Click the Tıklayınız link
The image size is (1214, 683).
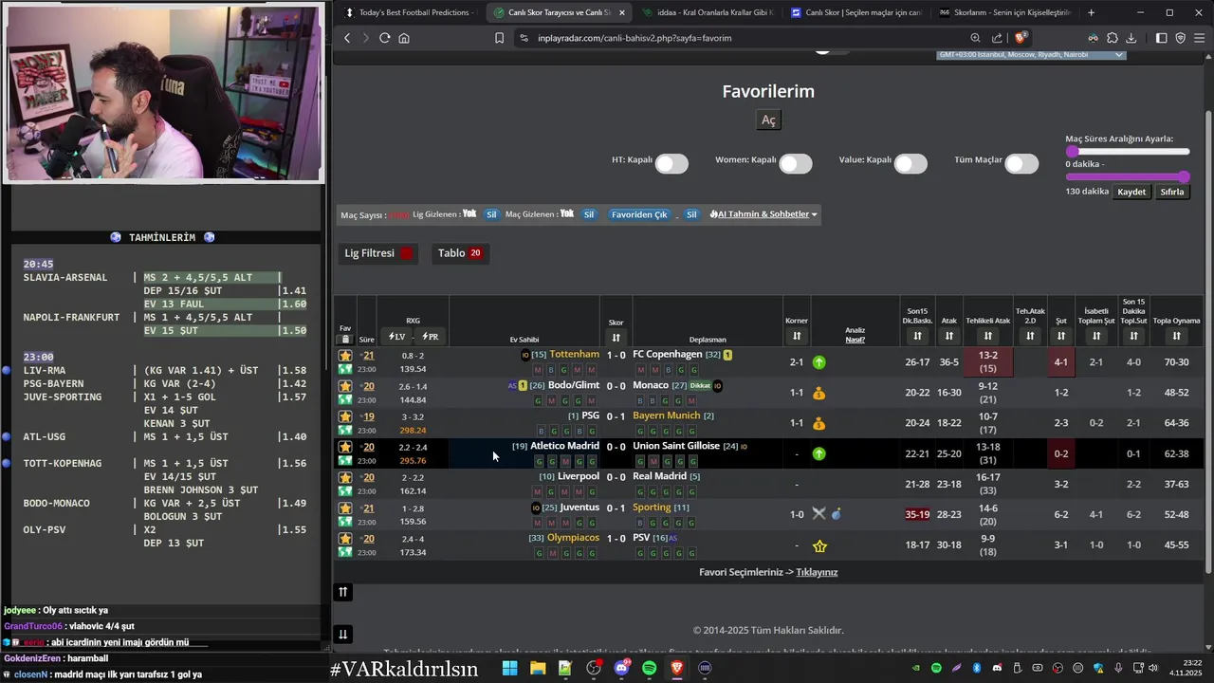pyautogui.click(x=817, y=572)
